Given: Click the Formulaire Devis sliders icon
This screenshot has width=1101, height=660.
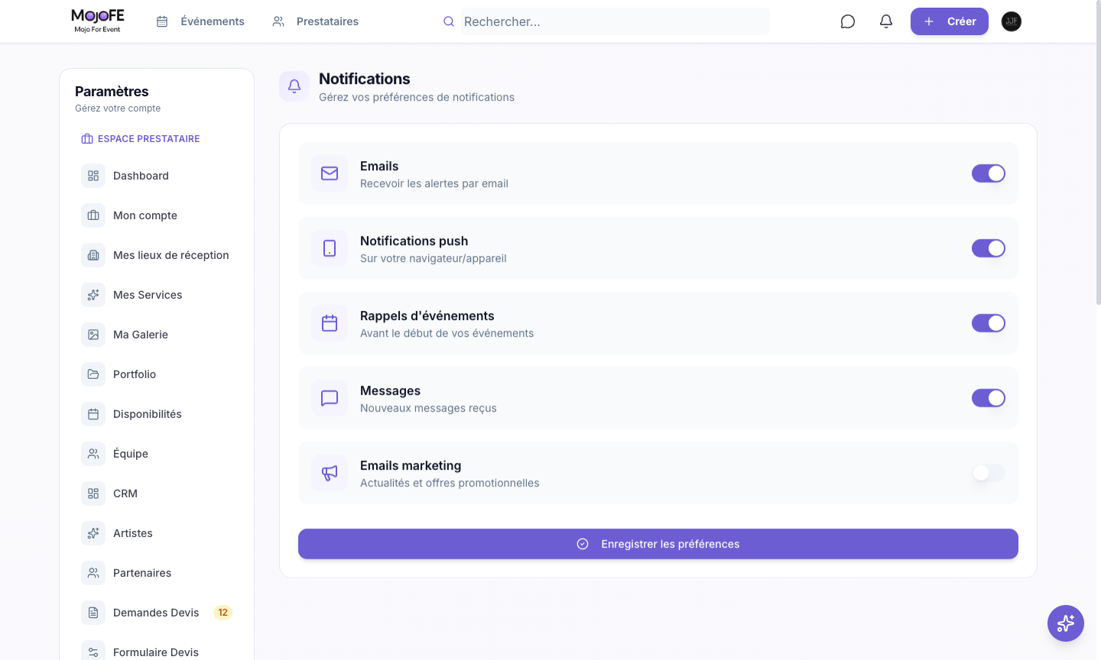Looking at the screenshot, I should tap(93, 652).
